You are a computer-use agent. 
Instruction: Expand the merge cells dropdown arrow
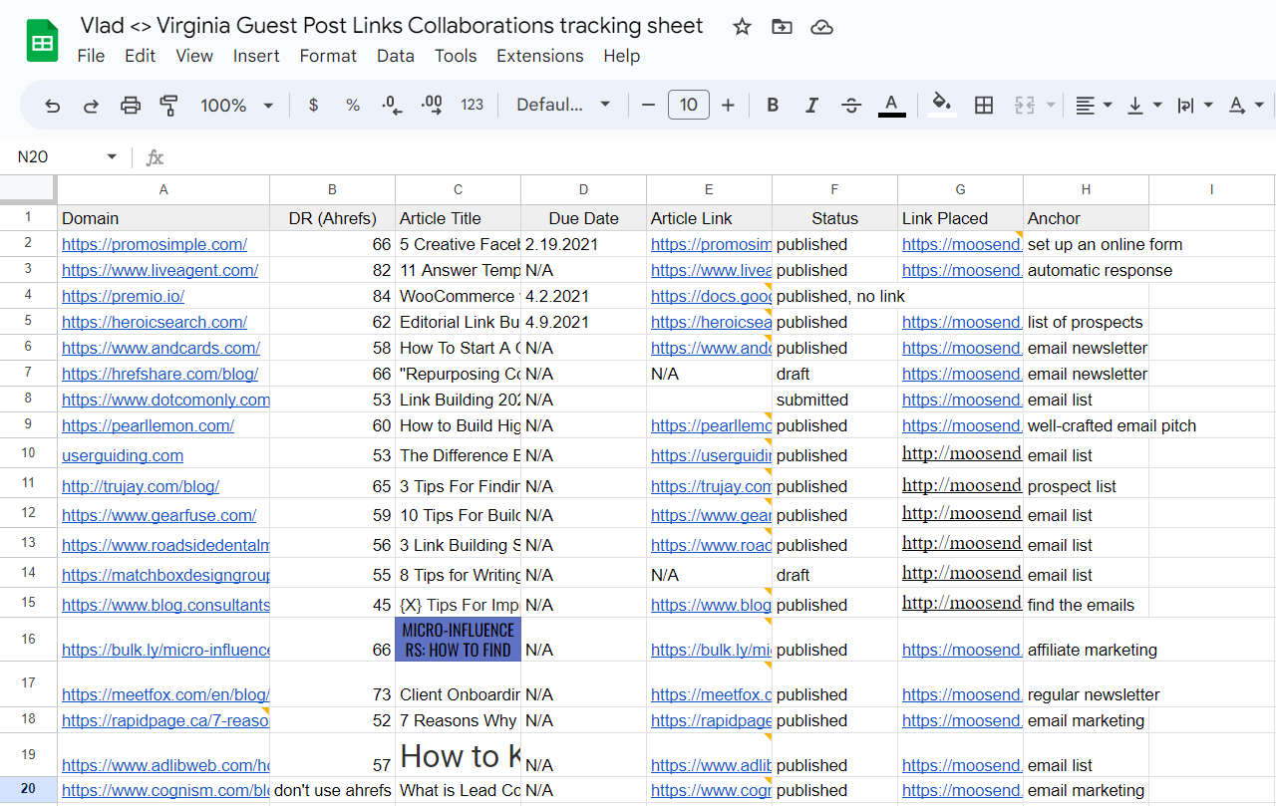tap(1051, 105)
